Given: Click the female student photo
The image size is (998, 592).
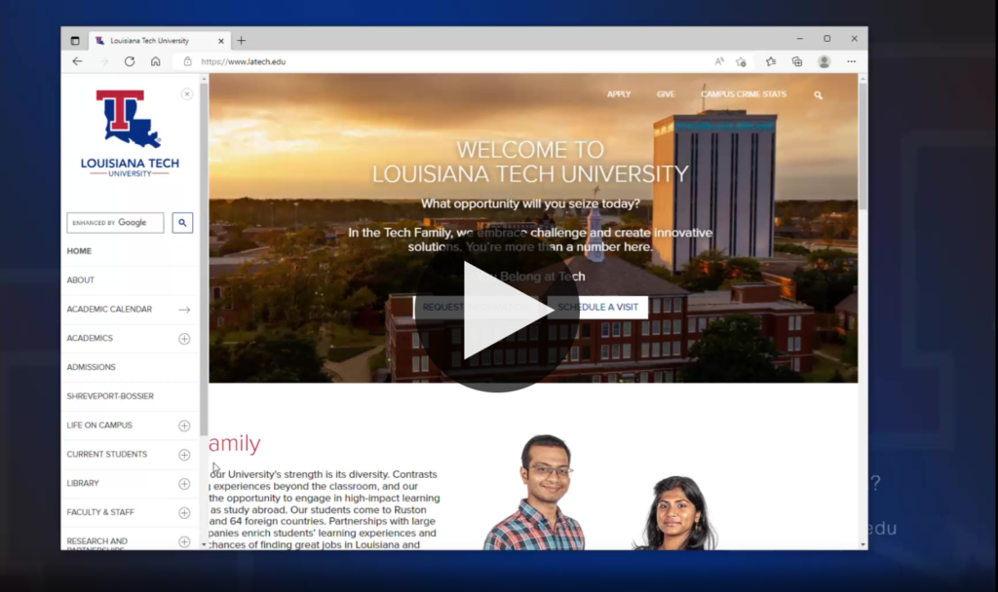Looking at the screenshot, I should tap(674, 512).
